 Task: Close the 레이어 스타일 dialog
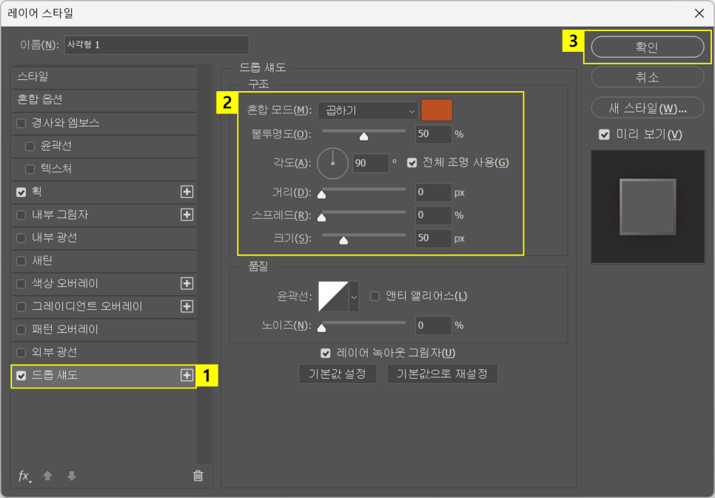[699, 13]
